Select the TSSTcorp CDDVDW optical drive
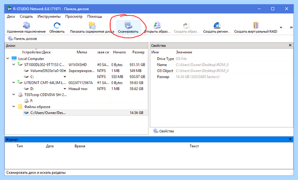The height and width of the screenshot is (180, 298). (45, 95)
